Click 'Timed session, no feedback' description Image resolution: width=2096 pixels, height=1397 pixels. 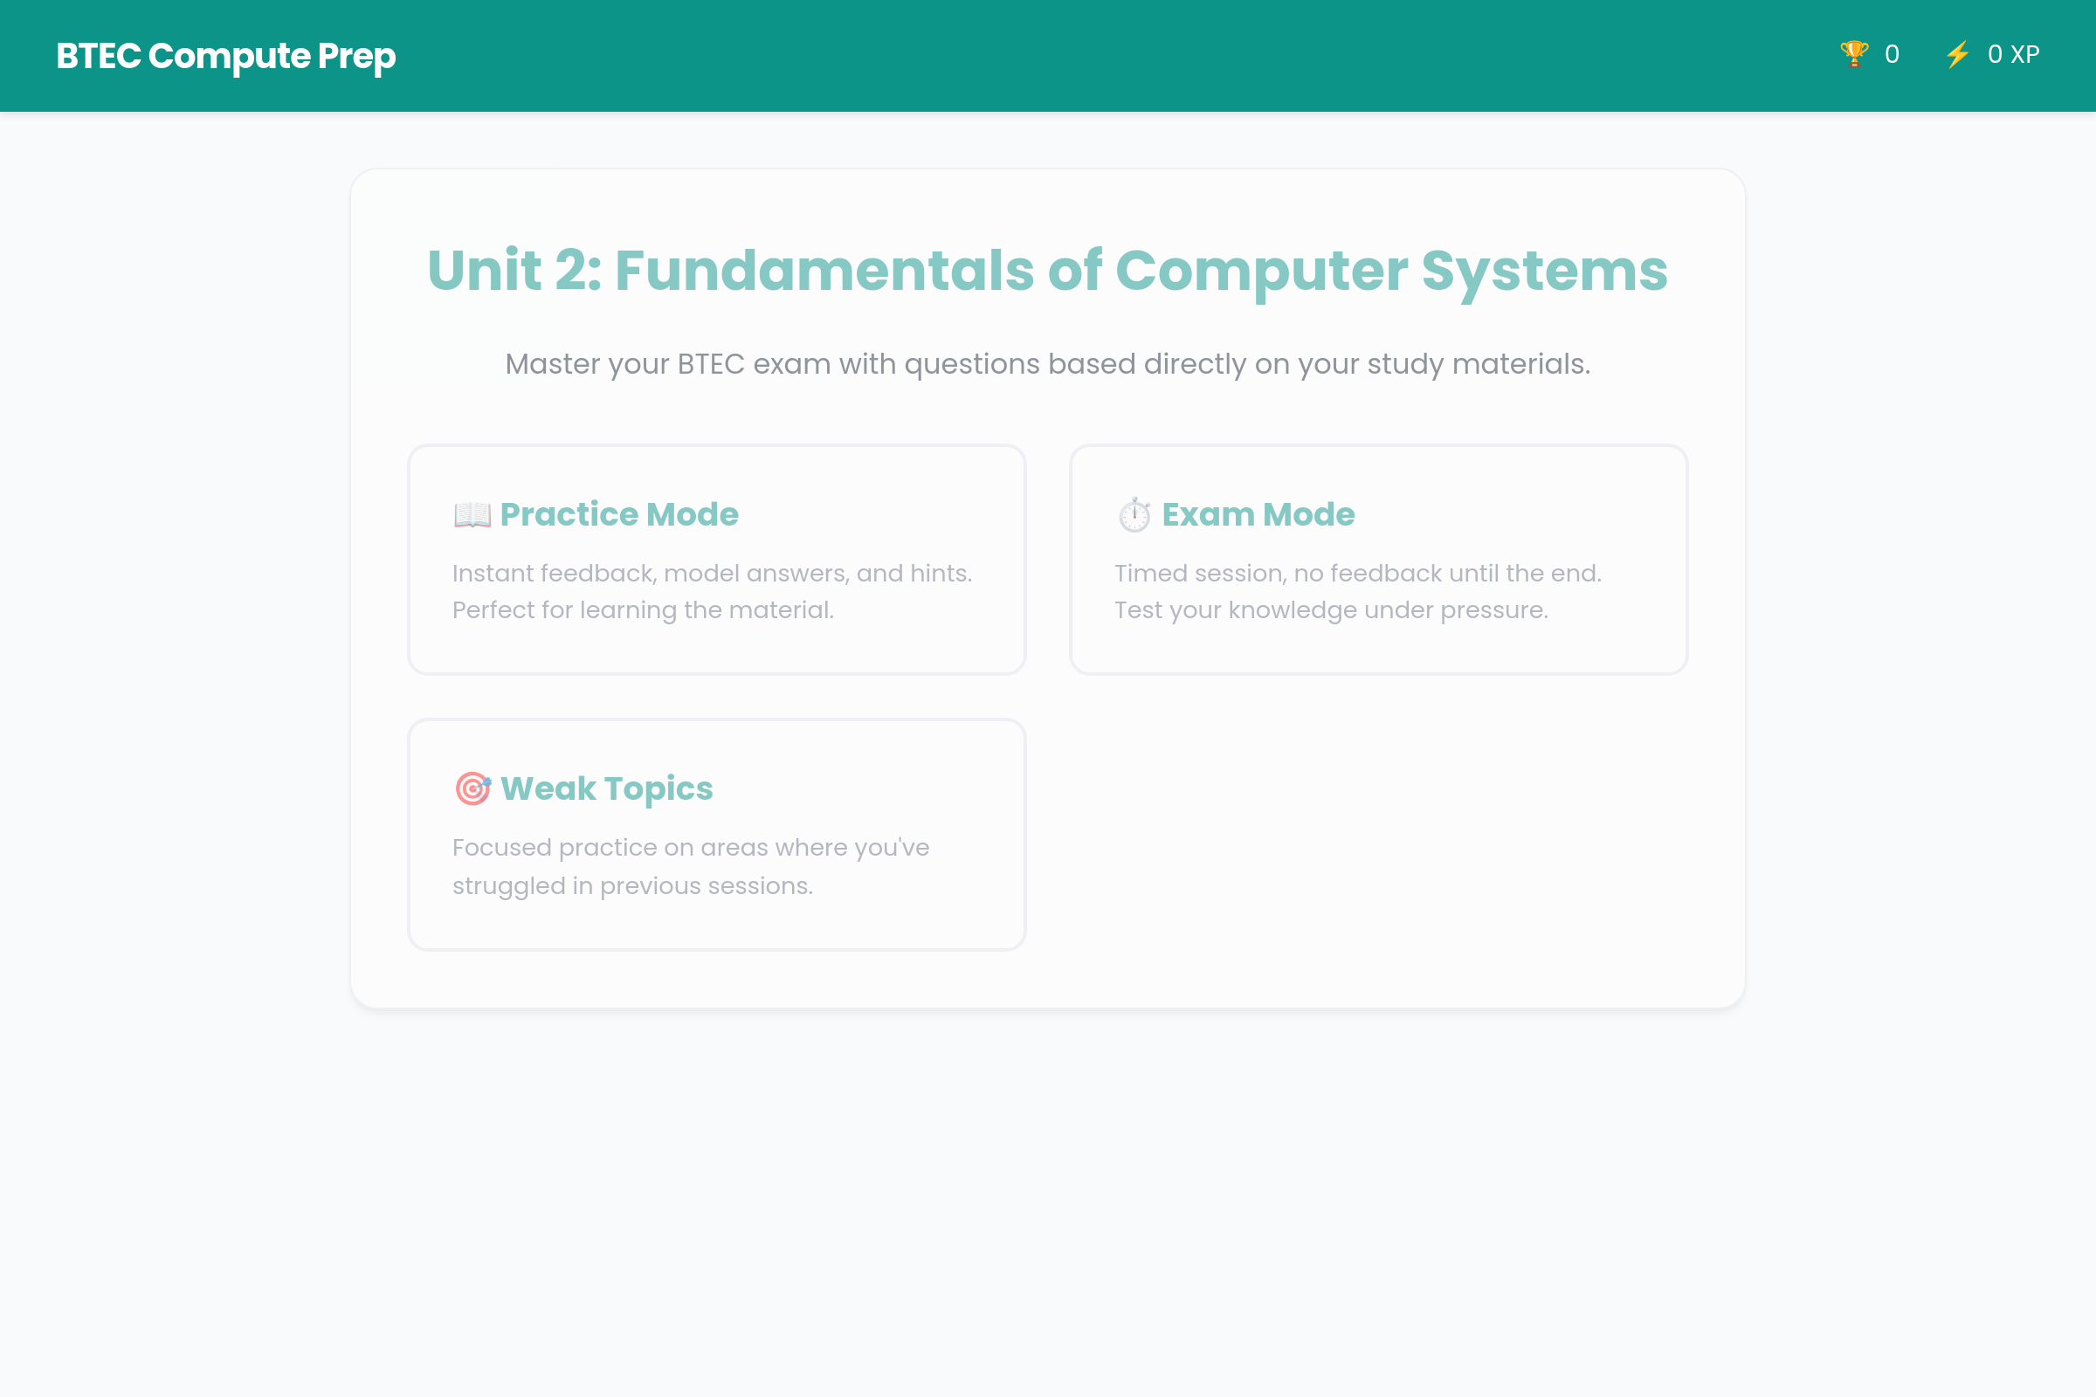pos(1358,592)
